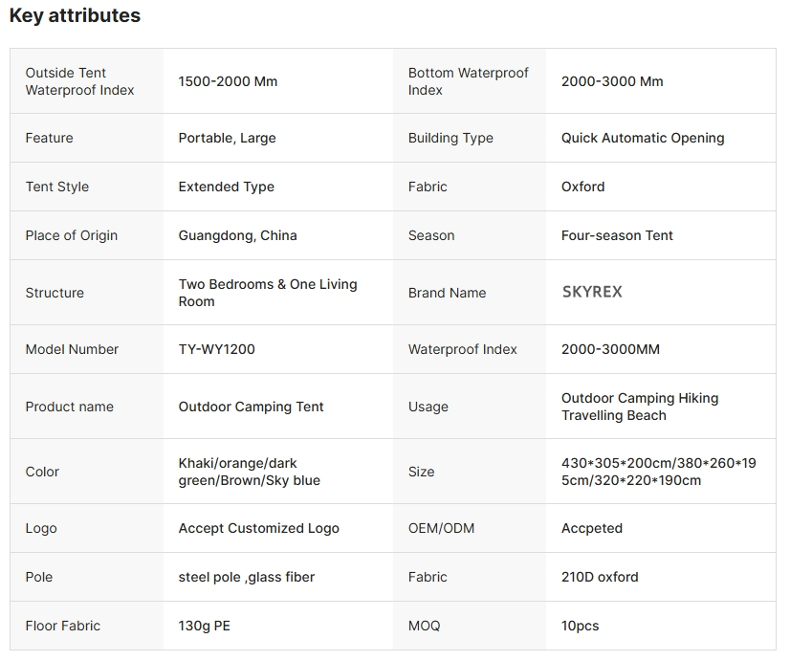Click the SKYREX brand name link
The height and width of the screenshot is (661, 790).
[x=592, y=292]
